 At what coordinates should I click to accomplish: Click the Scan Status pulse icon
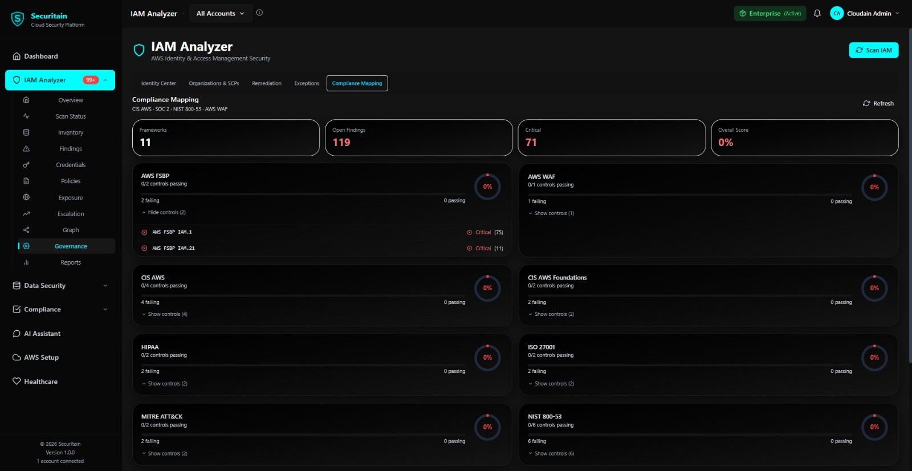(x=26, y=116)
